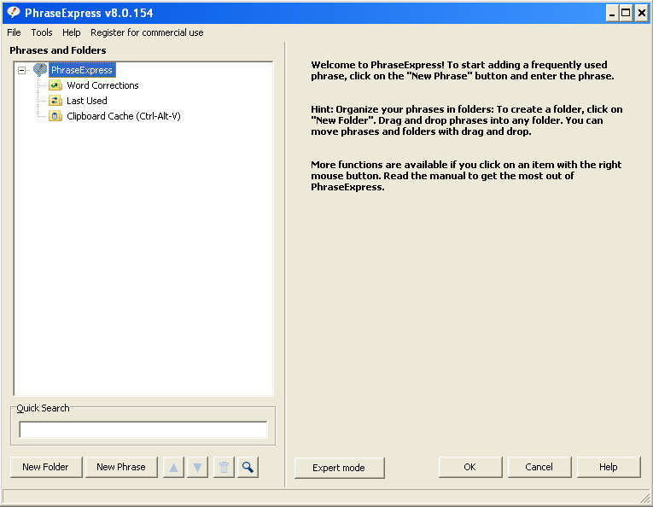Select Word Corrections text in tree
The image size is (653, 507).
click(x=102, y=85)
